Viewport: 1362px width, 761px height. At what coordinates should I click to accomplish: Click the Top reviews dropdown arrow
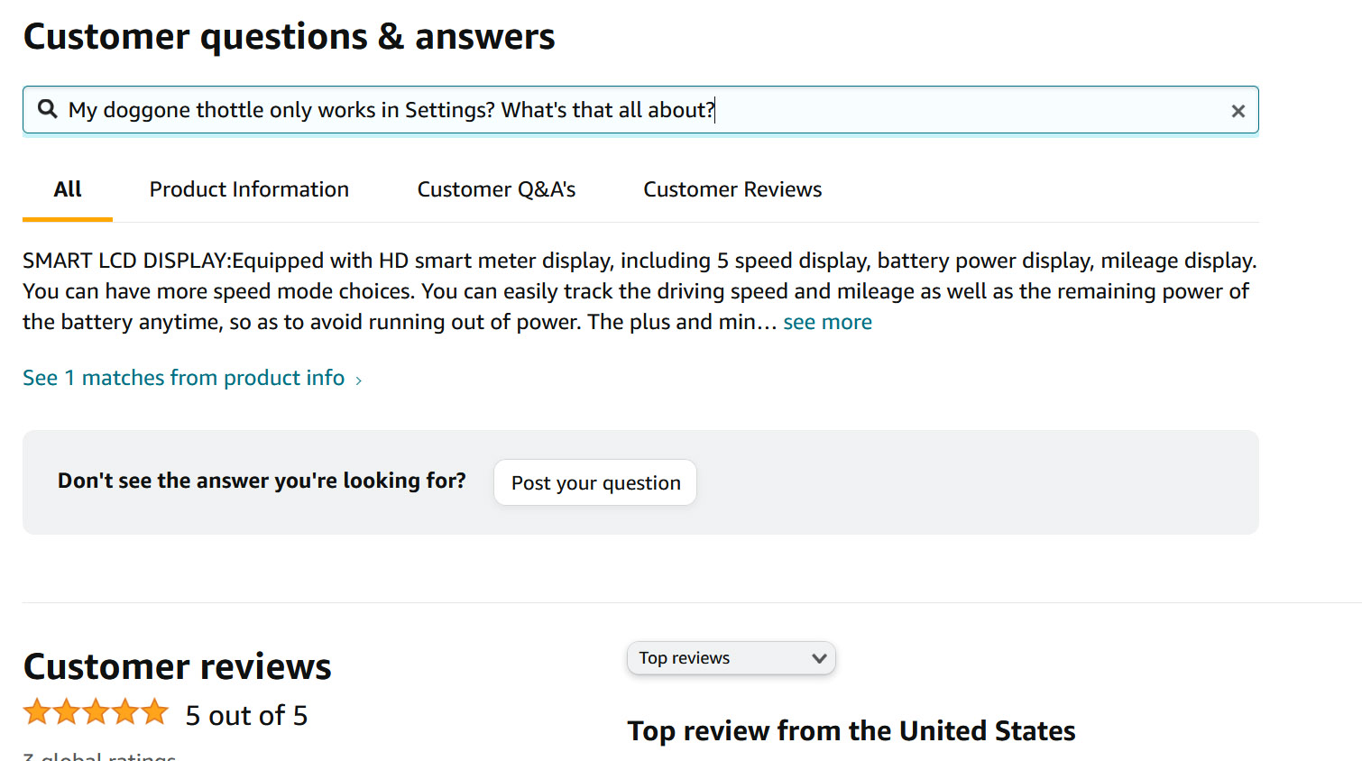coord(819,658)
